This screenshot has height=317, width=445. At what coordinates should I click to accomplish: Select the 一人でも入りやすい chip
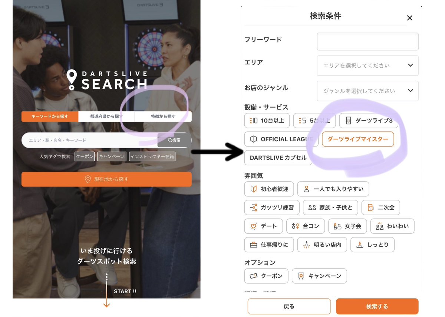pos(333,189)
